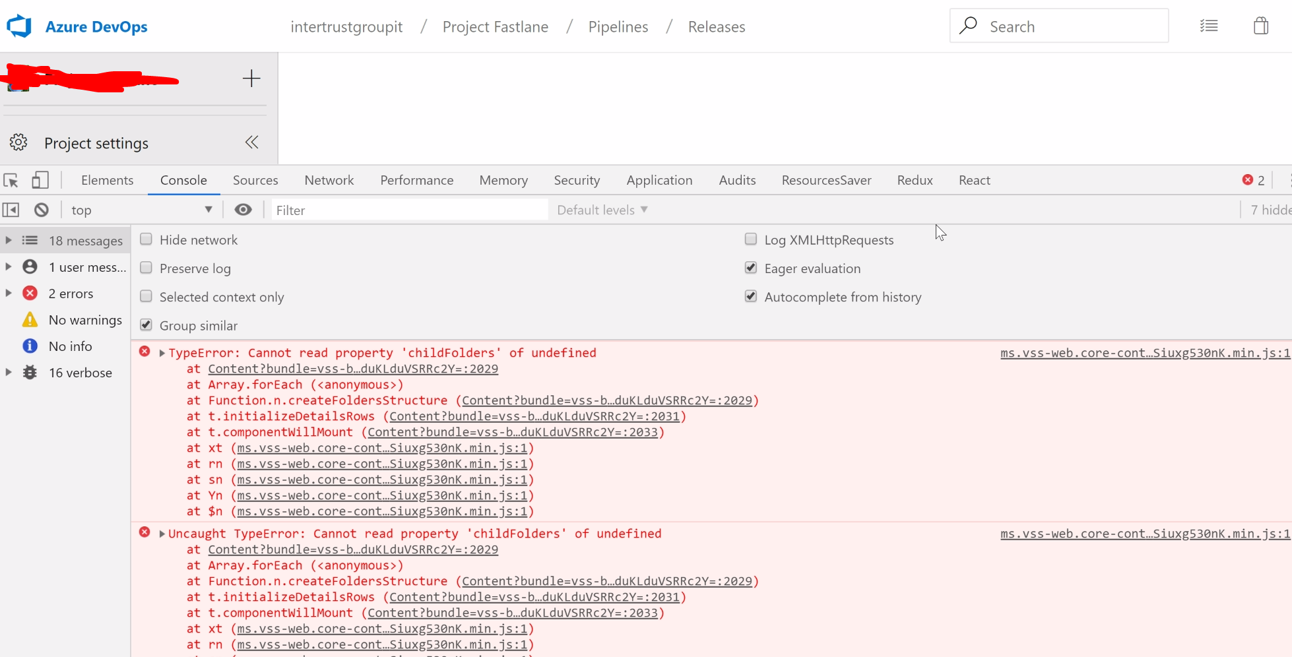Expand the 1 user message group arrow
Image resolution: width=1292 pixels, height=657 pixels.
pyautogui.click(x=9, y=266)
